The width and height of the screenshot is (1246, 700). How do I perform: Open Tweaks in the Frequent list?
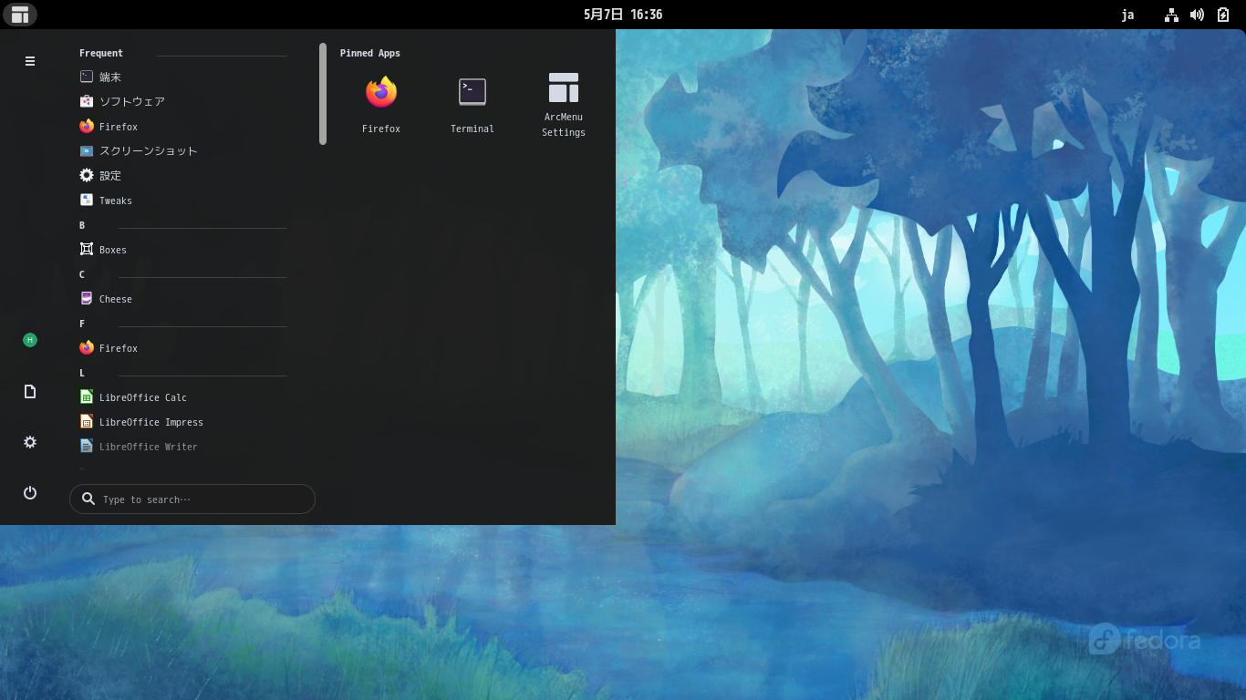[x=183, y=201]
